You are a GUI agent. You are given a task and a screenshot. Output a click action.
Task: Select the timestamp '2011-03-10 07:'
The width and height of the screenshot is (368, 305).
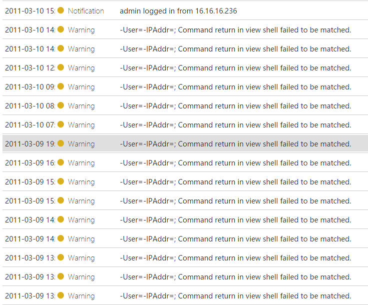click(x=30, y=125)
